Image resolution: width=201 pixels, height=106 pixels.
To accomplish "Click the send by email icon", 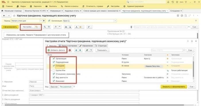I will (80, 27).
